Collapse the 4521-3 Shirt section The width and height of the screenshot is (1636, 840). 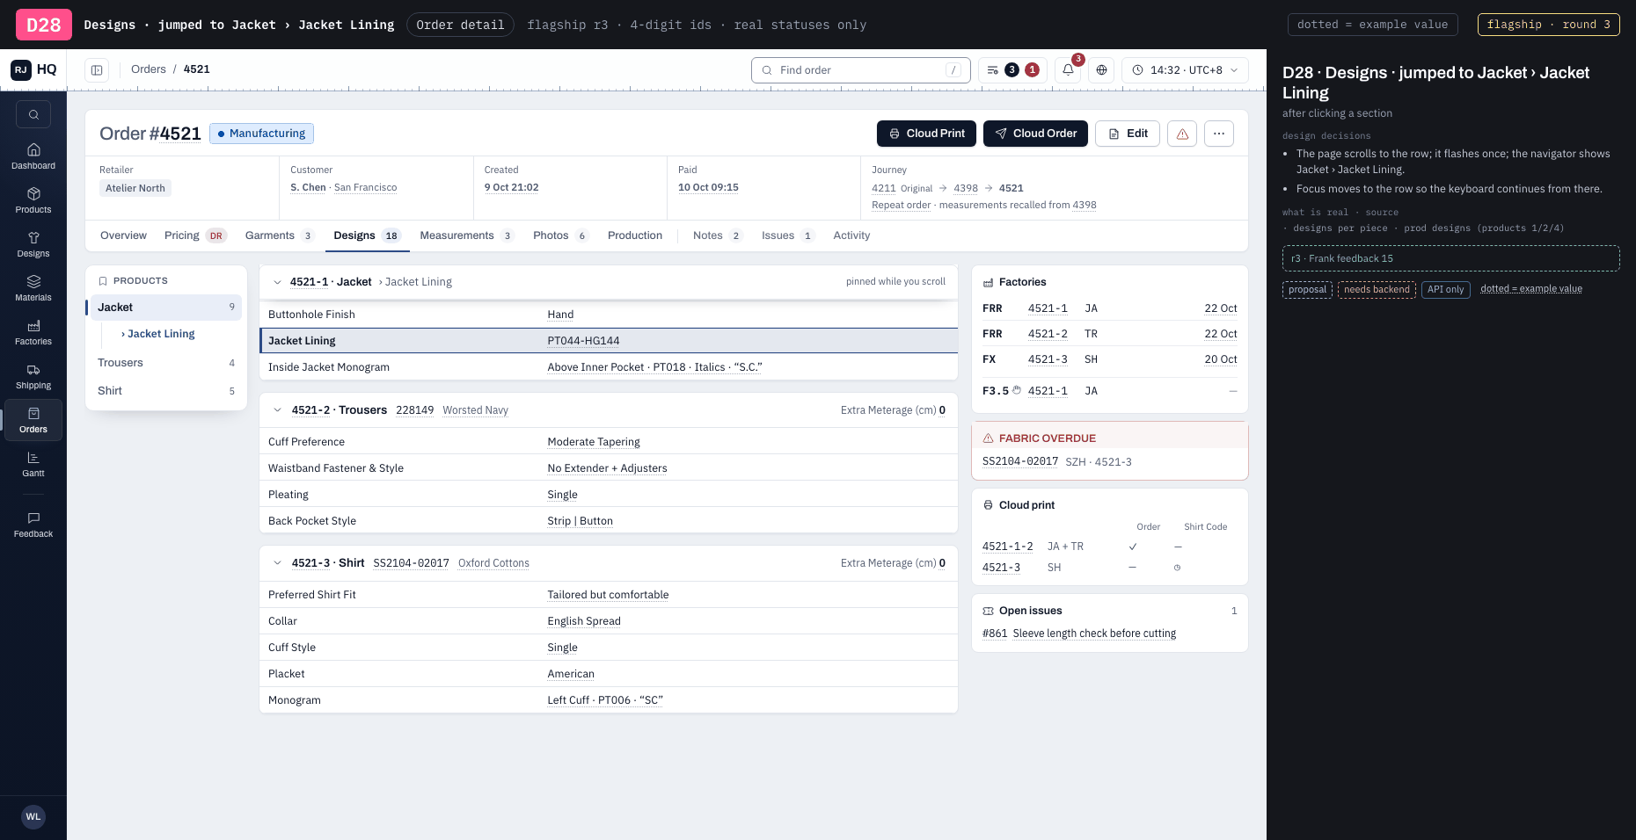click(x=277, y=563)
